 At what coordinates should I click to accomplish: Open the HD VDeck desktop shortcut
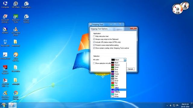coord(16,5)
